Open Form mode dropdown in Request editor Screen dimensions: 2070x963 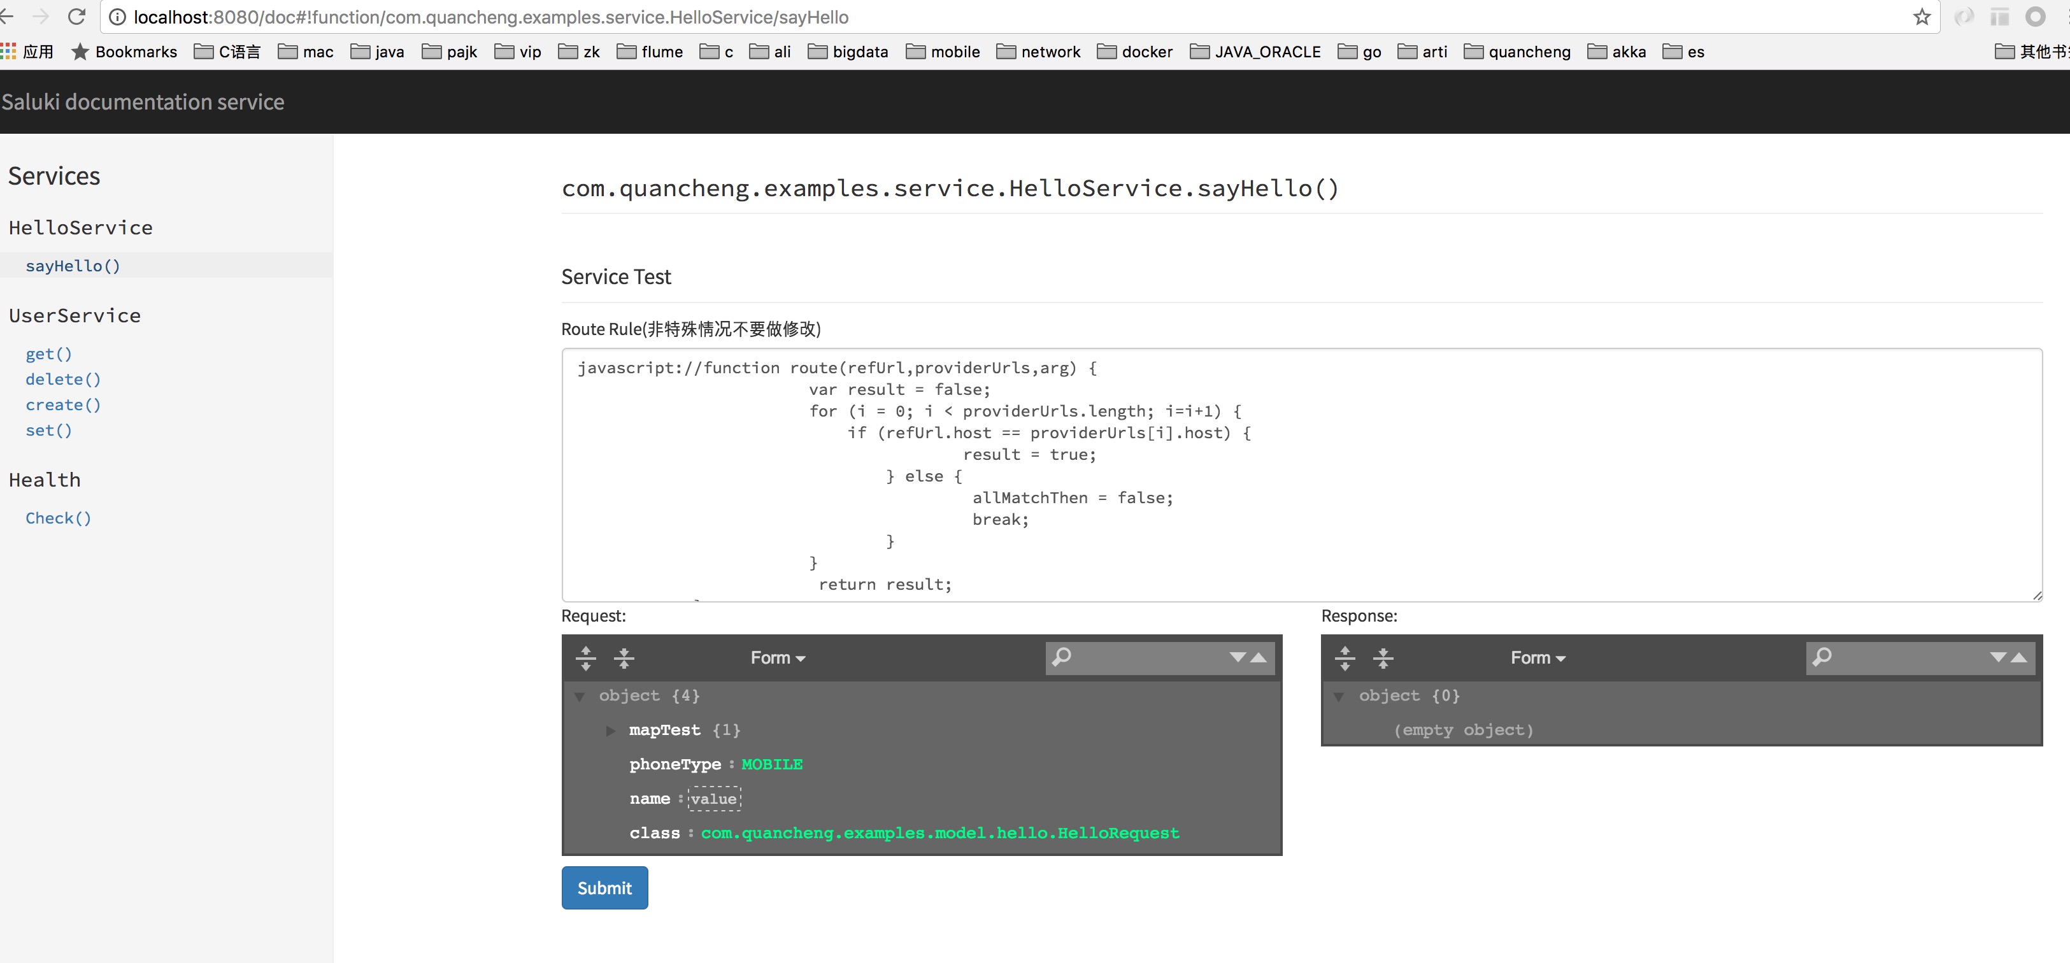pos(777,657)
